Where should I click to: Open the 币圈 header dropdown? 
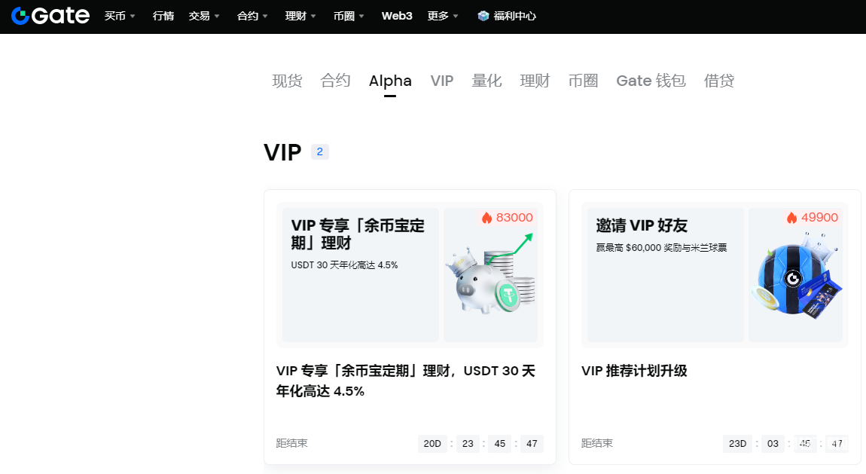[x=349, y=16]
